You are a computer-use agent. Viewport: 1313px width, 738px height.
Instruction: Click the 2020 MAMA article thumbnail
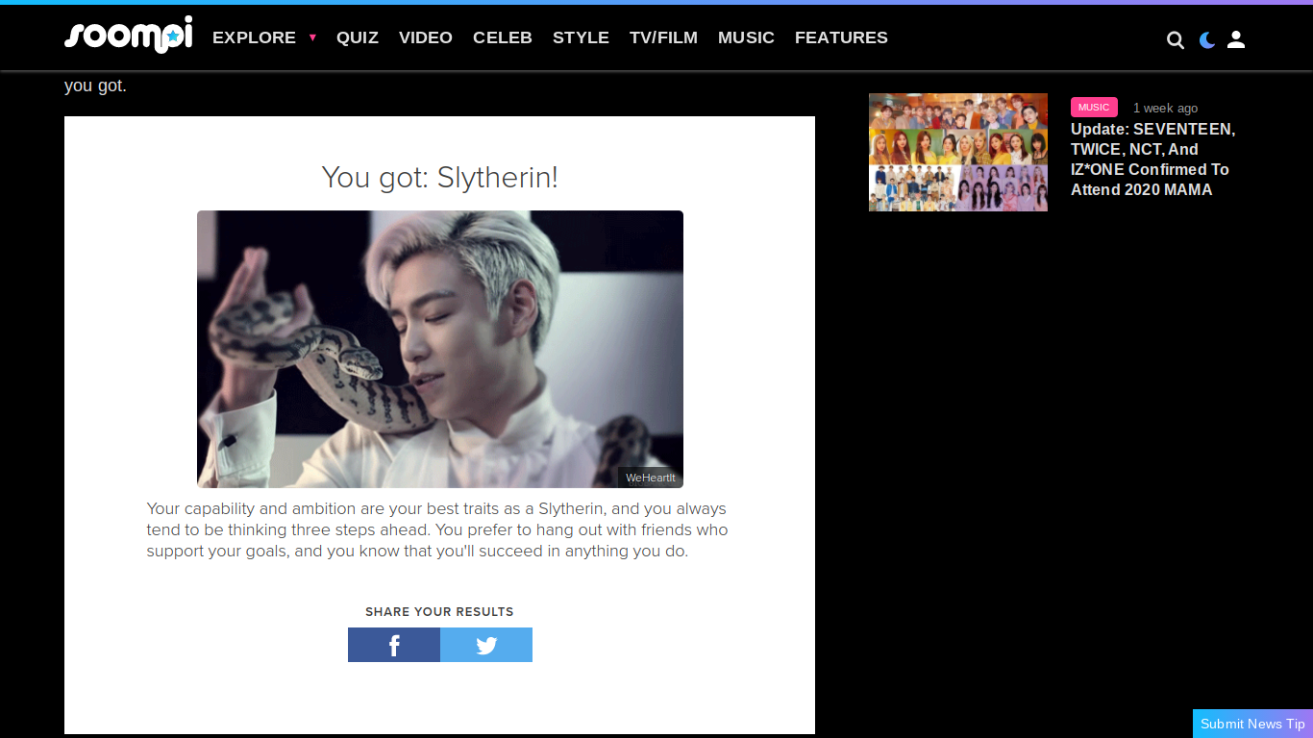(958, 152)
